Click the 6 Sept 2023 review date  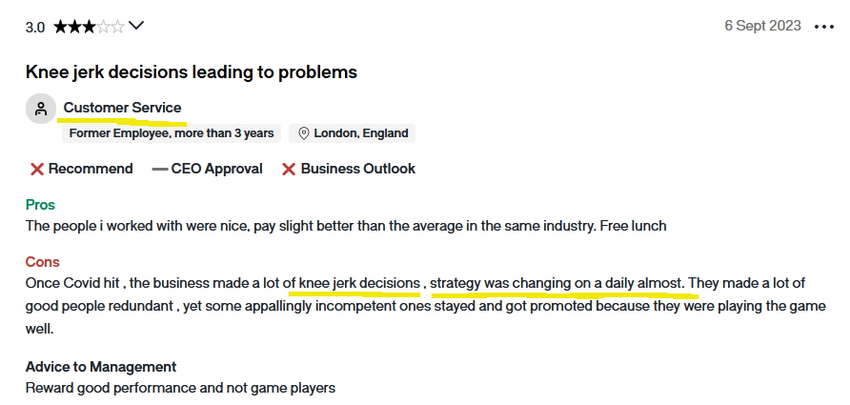pos(762,26)
